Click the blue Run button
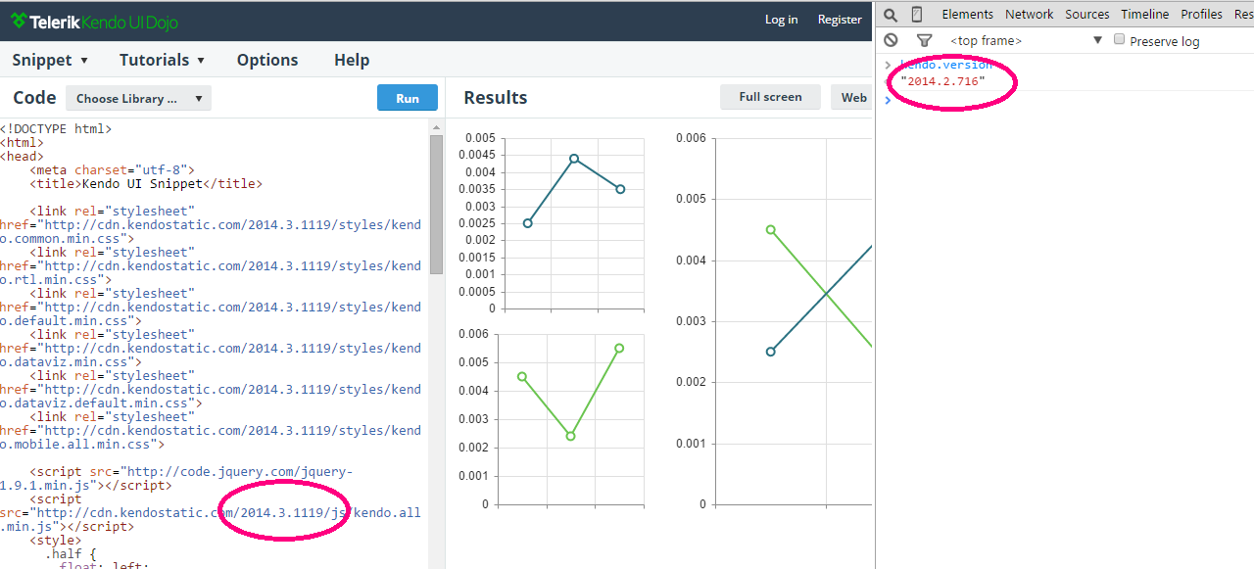Viewport: 1254px width, 569px height. [408, 98]
